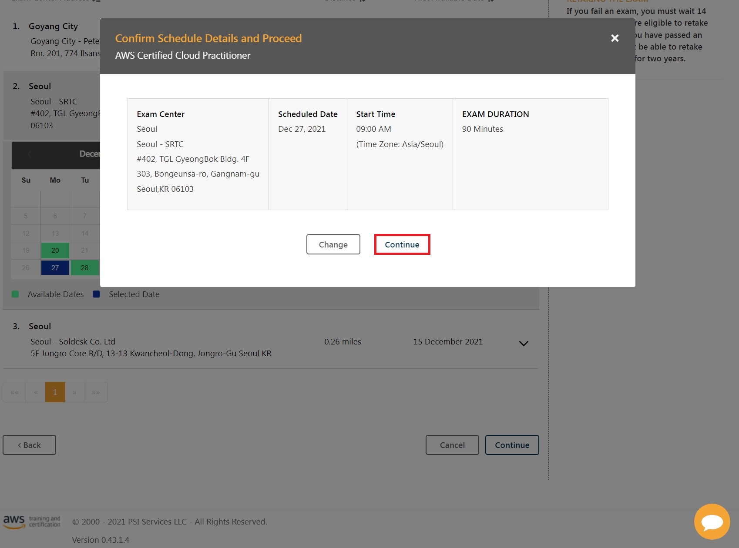Click the page-level Continue button
Viewport: 739px width, 548px height.
(x=512, y=445)
